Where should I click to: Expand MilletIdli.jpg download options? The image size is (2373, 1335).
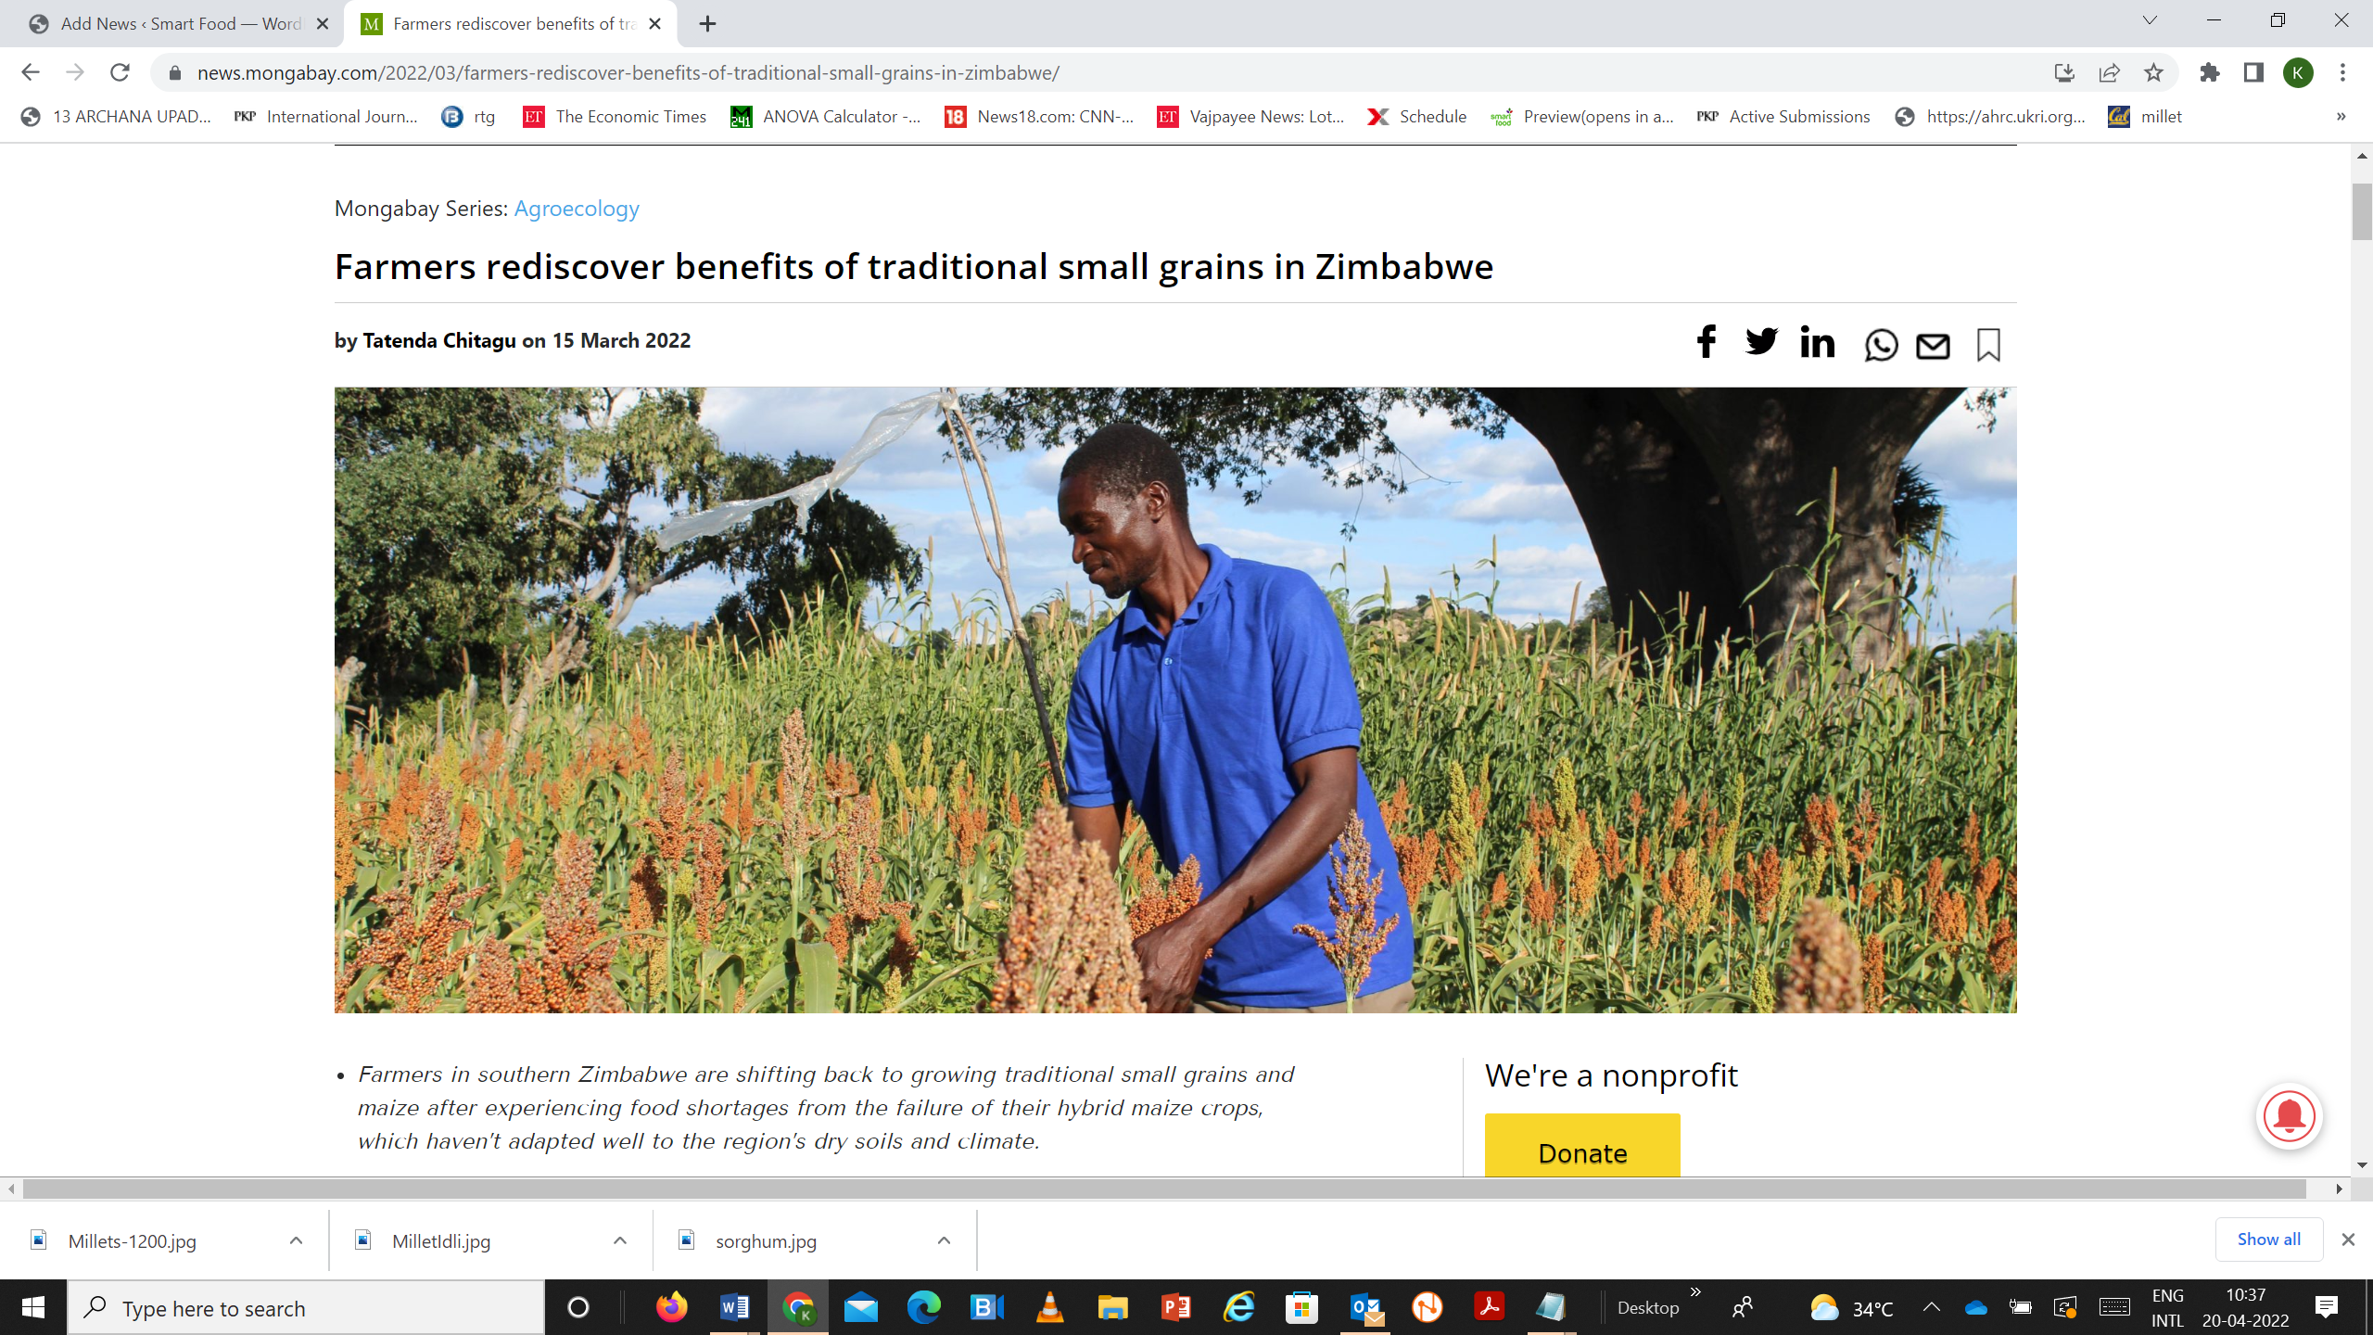[x=619, y=1240]
